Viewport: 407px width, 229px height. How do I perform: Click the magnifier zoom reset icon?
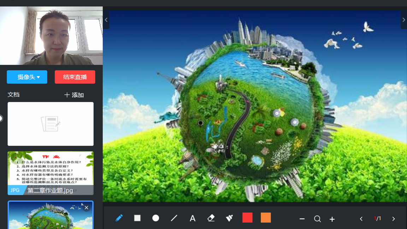click(x=317, y=219)
